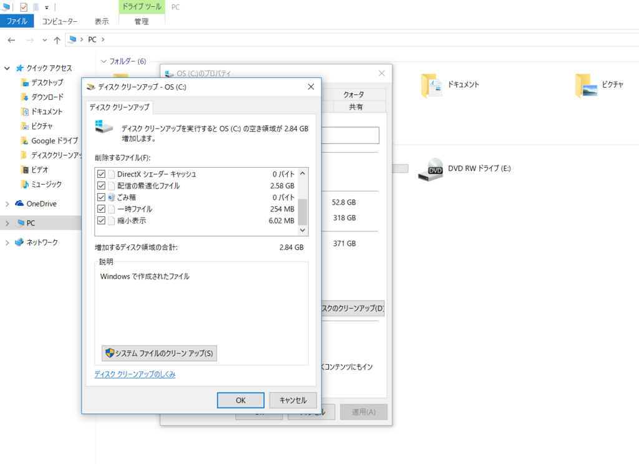Screen dimensions: 639x464
Task: Collapse the フォルダー (6) group
Action: [x=104, y=61]
